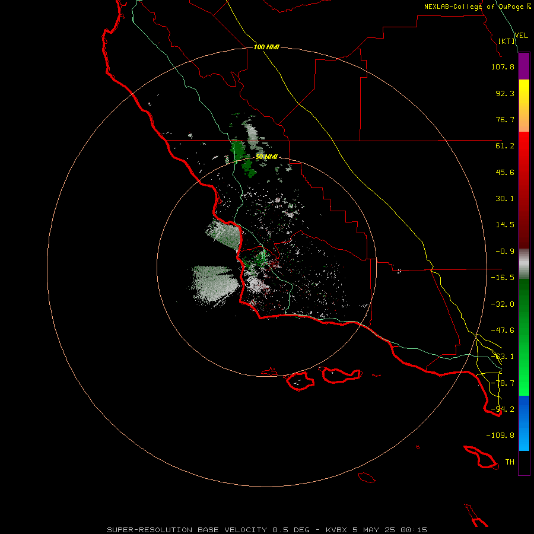Image resolution: width=534 pixels, height=534 pixels.
Task: Click the '100 NMI' range ring label
Action: tap(266, 47)
